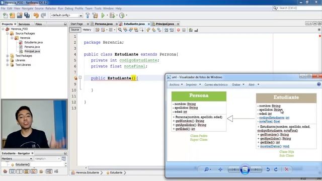Delete the photo with the red X icon

click(x=286, y=169)
